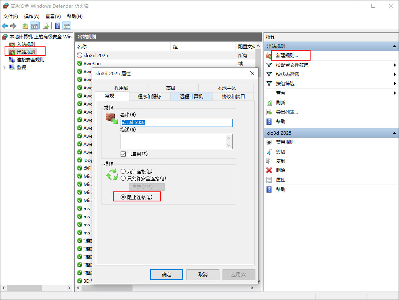
Task: Click the filter funnel icon for 按状态筛选
Action: (x=269, y=74)
